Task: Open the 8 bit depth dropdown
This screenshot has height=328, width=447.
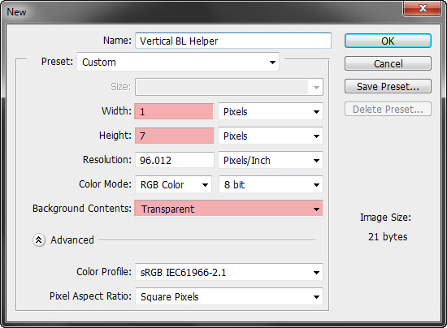Action: [271, 185]
